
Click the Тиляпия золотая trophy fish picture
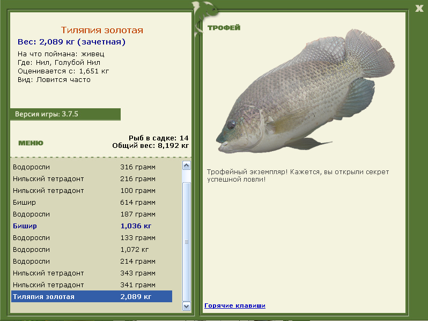coord(305,91)
